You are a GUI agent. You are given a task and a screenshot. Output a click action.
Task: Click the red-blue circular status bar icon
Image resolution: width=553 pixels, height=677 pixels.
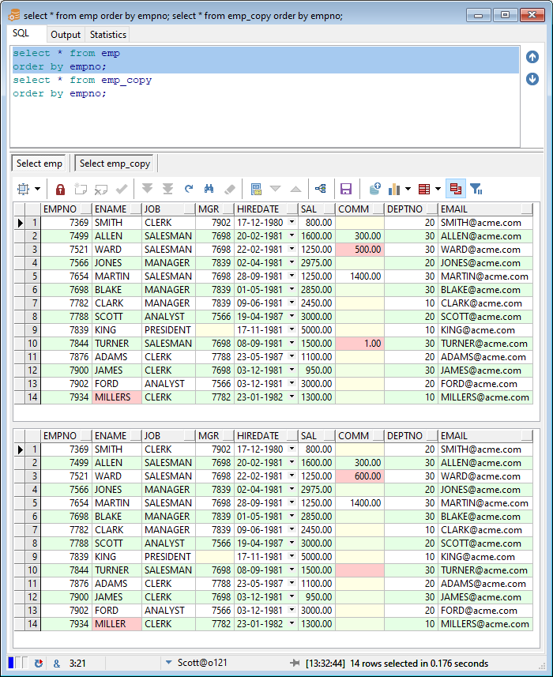coord(39,664)
